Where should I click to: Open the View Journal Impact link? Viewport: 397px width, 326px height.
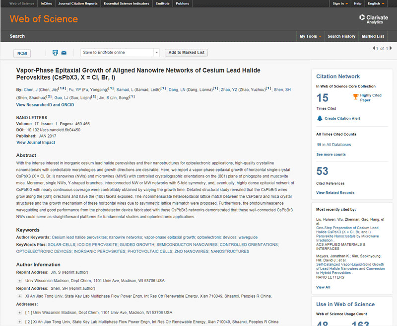pyautogui.click(x=36, y=143)
